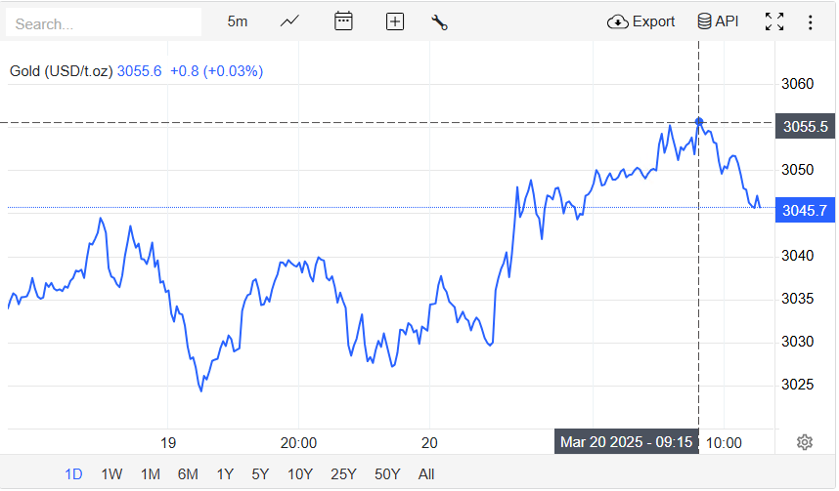The height and width of the screenshot is (491, 839).
Task: Switch to the 1Y range
Action: (x=225, y=474)
